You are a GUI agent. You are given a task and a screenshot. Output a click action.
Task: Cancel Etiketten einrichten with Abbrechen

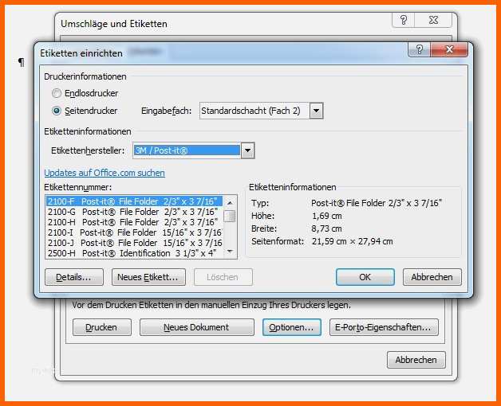432,277
